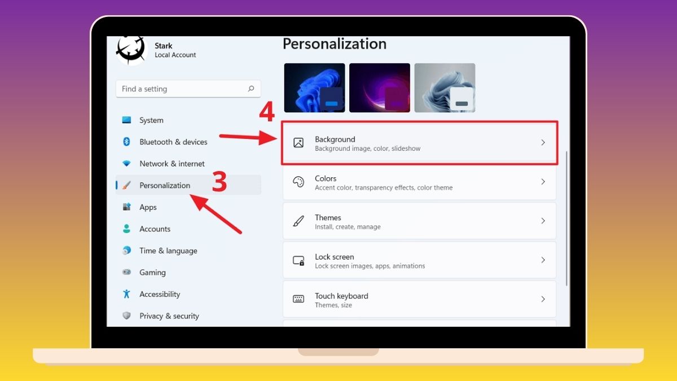Click the Stark profile avatar
This screenshot has width=677, height=381.
coord(131,50)
